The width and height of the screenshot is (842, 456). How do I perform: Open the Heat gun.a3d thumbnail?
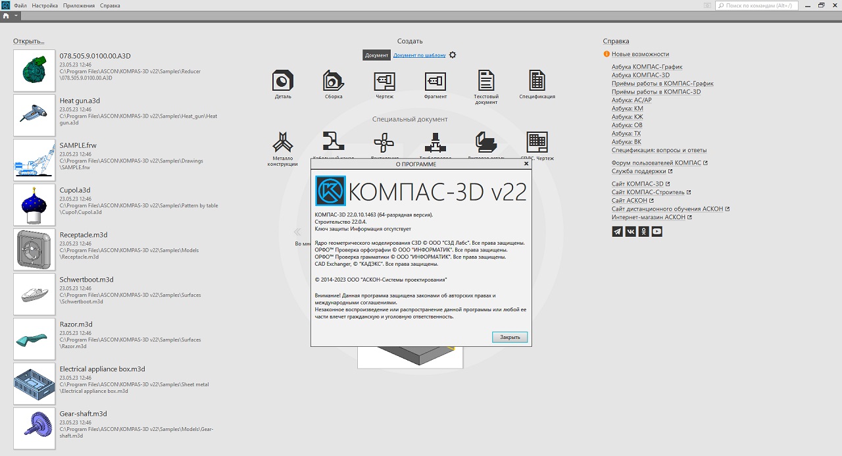click(34, 115)
